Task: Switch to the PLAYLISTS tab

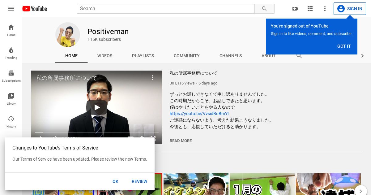Action: pyautogui.click(x=143, y=56)
